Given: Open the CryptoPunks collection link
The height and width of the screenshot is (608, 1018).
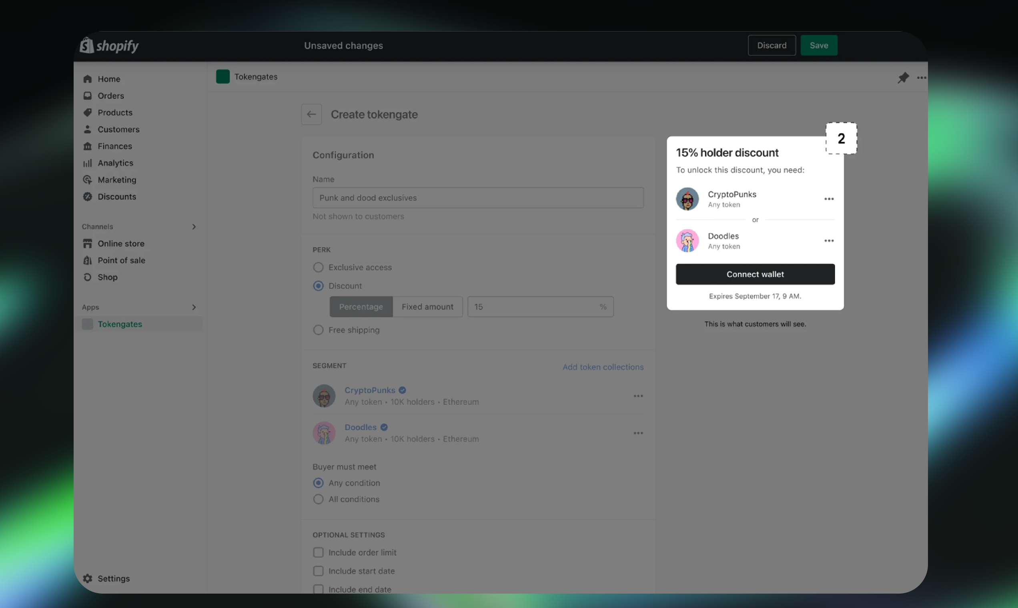Looking at the screenshot, I should point(370,390).
